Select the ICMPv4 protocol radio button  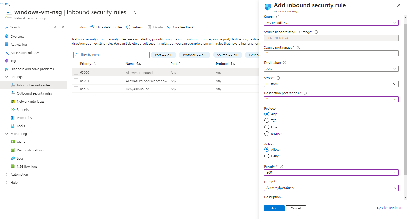coord(267,134)
